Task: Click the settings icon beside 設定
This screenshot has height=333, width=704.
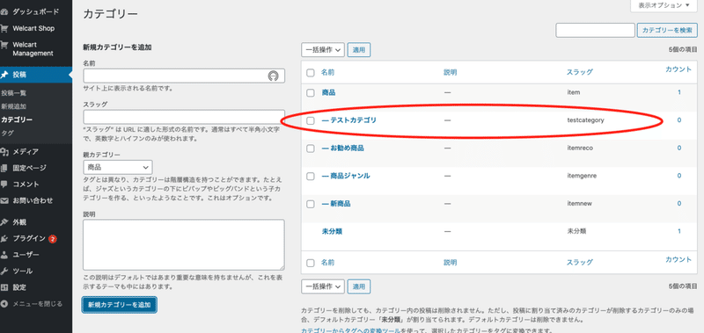Action: point(4,287)
